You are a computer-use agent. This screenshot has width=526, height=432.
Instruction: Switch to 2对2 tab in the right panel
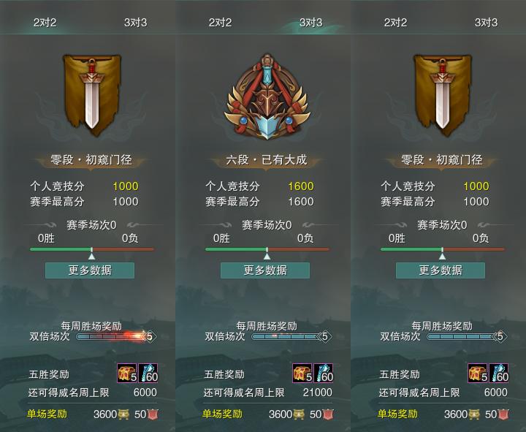(x=395, y=23)
